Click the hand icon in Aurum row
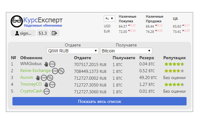The width and height of the screenshot is (199, 124). 38,78
